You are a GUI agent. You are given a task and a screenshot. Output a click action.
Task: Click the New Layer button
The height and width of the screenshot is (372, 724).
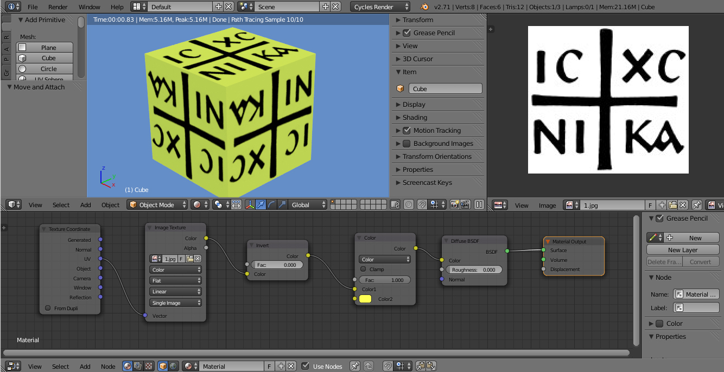tap(682, 250)
